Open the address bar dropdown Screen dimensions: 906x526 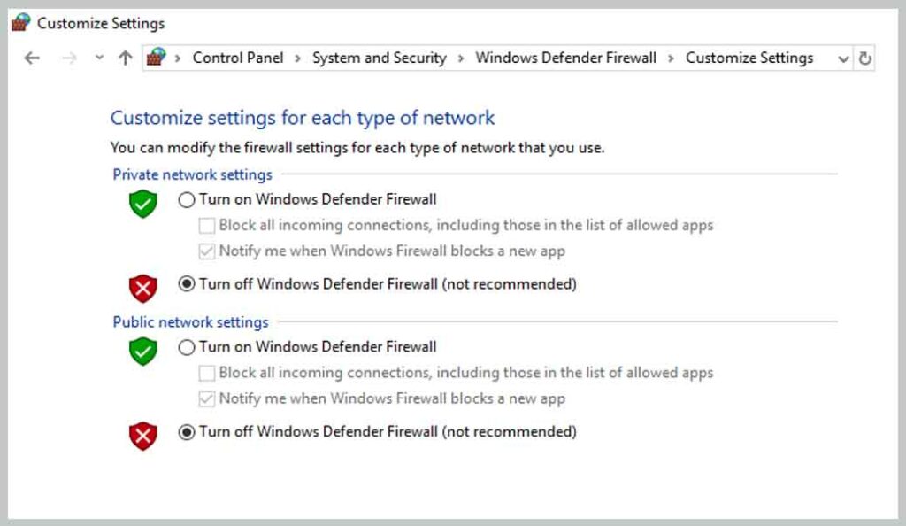pos(843,58)
